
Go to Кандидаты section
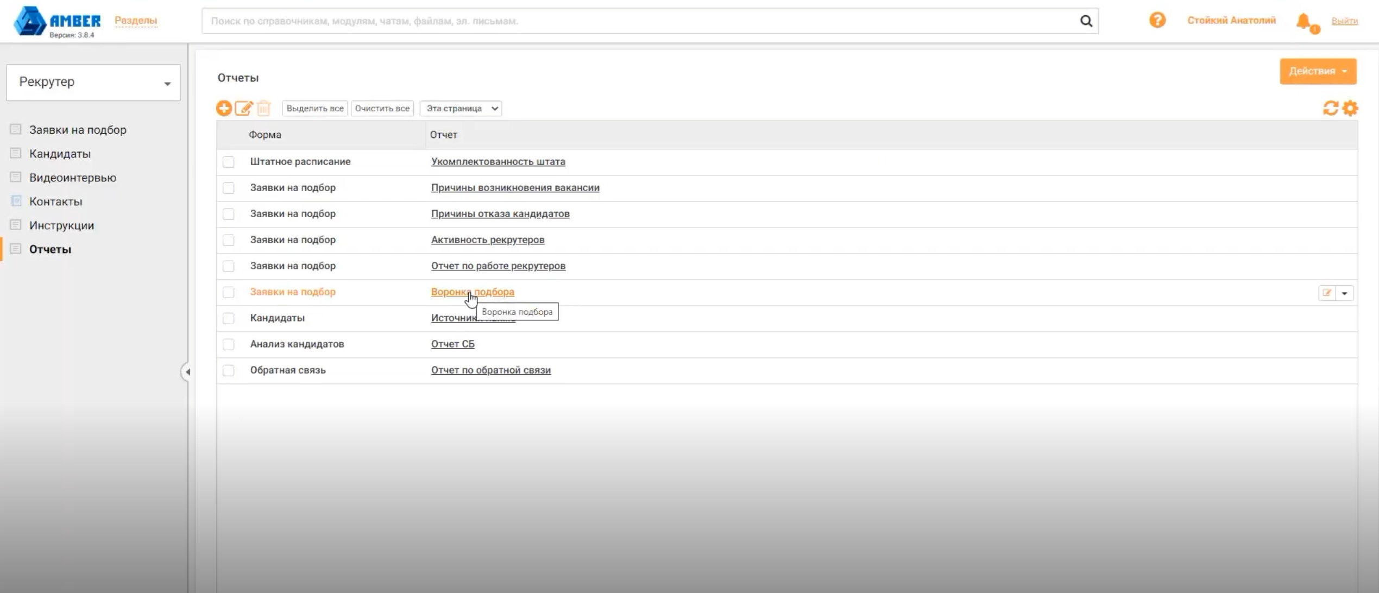(60, 154)
